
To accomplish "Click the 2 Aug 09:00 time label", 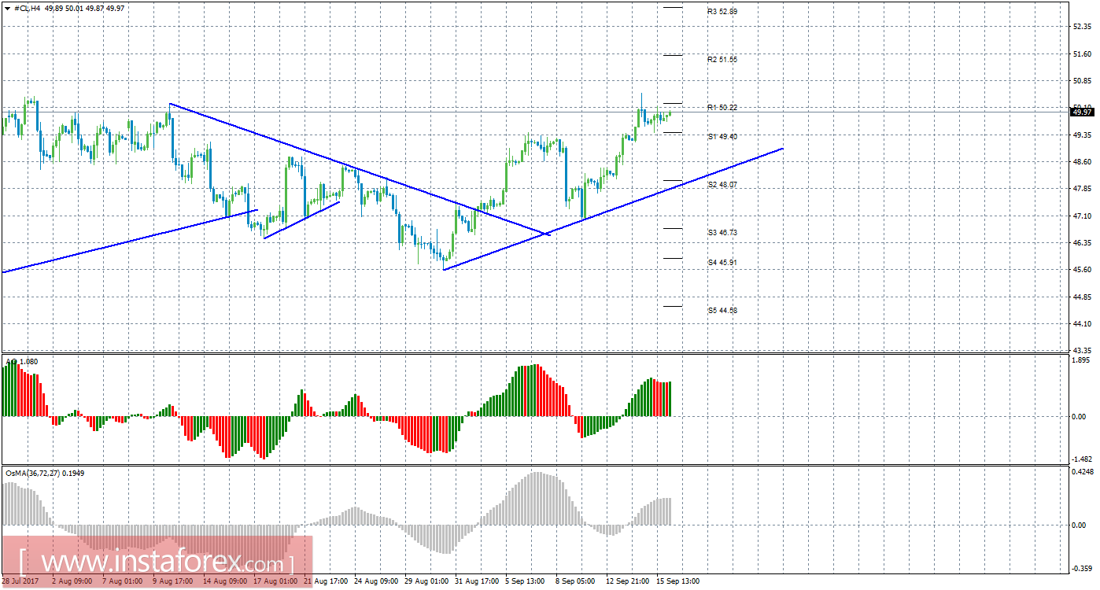I will point(72,581).
